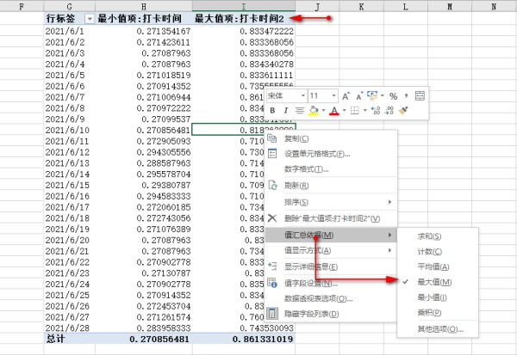Image resolution: width=517 pixels, height=355 pixels.
Task: Open the accounting format dropdown arrow
Action: (382, 96)
